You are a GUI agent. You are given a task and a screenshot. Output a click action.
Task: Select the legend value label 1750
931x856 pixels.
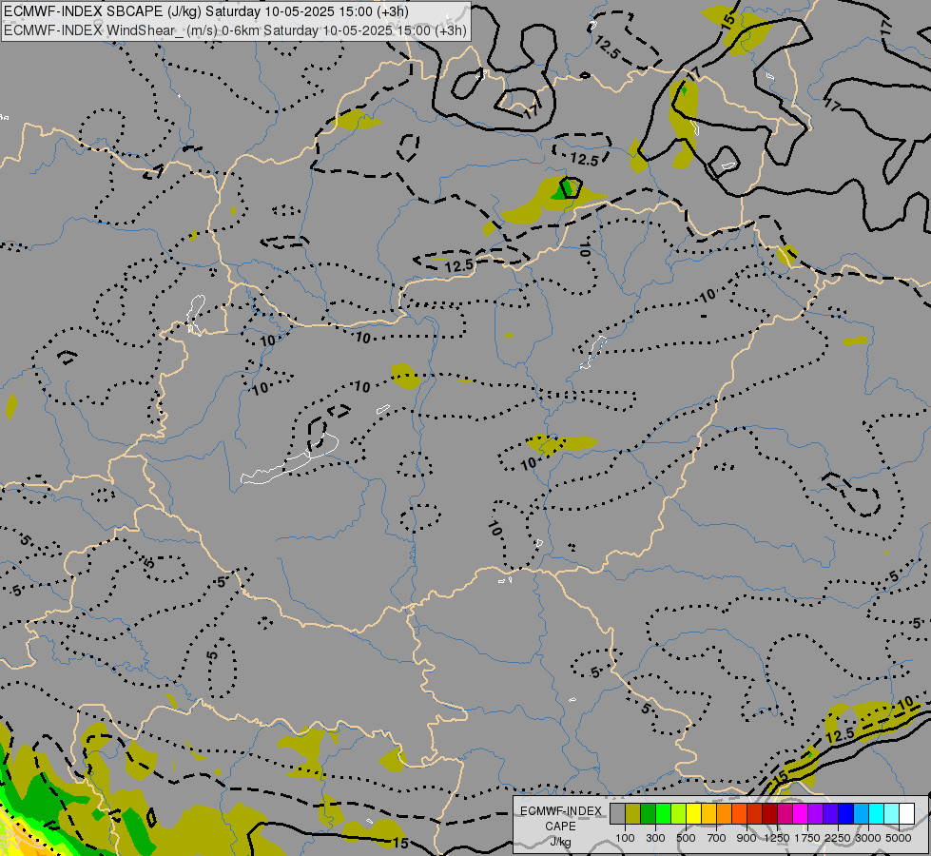(x=807, y=838)
